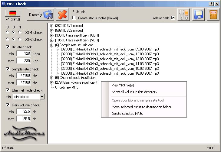
Task: Click the AudioMoves logo
Action: [x=24, y=133]
